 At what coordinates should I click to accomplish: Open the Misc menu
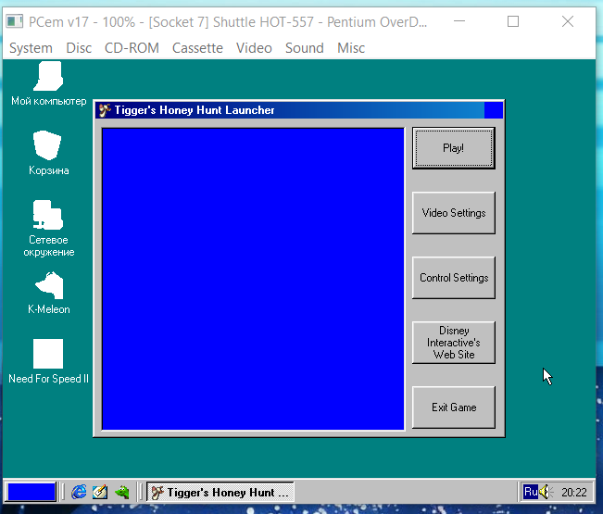(351, 48)
